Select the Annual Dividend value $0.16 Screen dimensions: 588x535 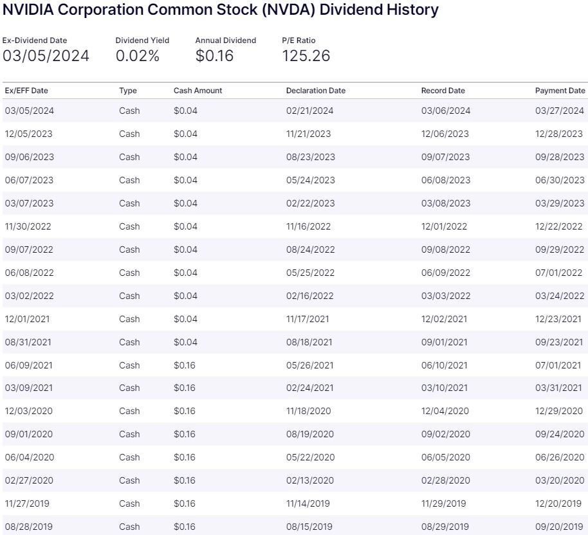tap(214, 56)
